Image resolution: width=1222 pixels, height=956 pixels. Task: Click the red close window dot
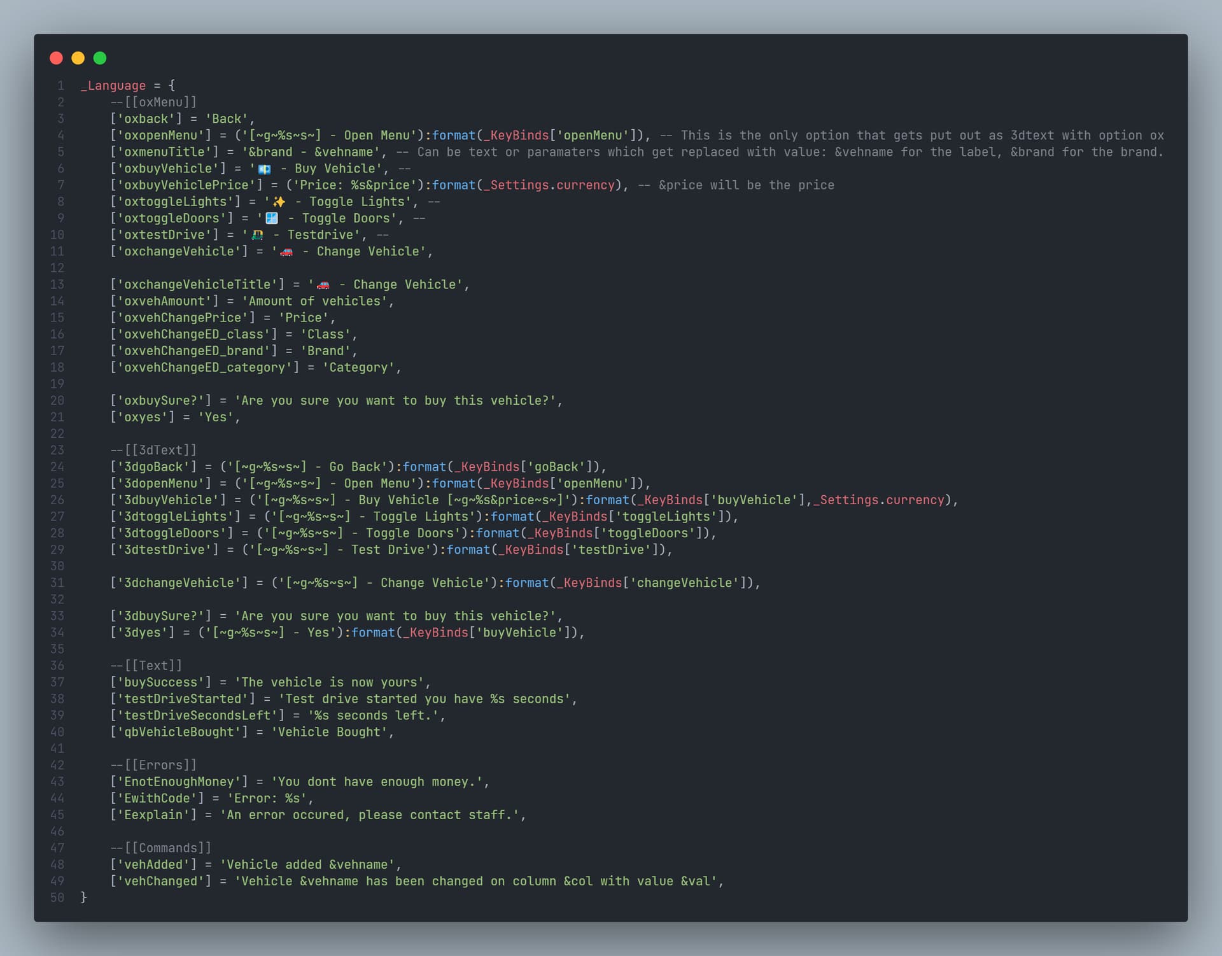tap(56, 58)
